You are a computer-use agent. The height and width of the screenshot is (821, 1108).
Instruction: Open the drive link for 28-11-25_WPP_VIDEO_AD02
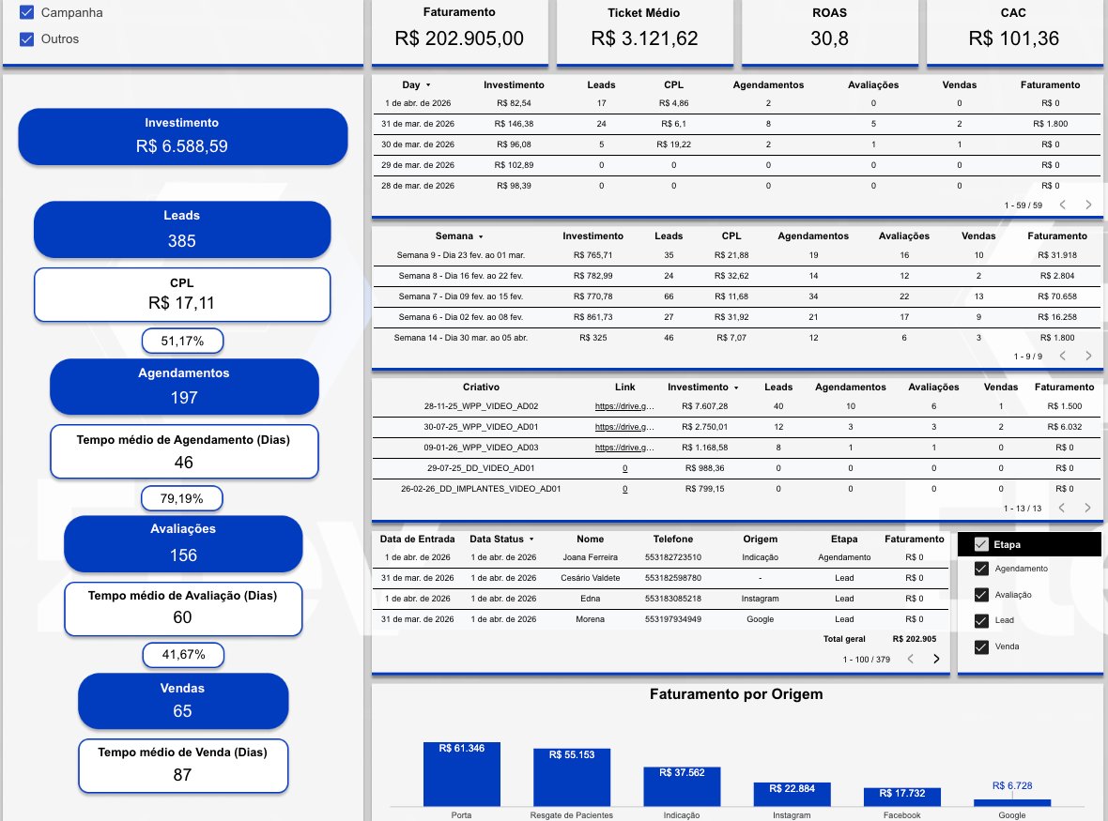[624, 405]
